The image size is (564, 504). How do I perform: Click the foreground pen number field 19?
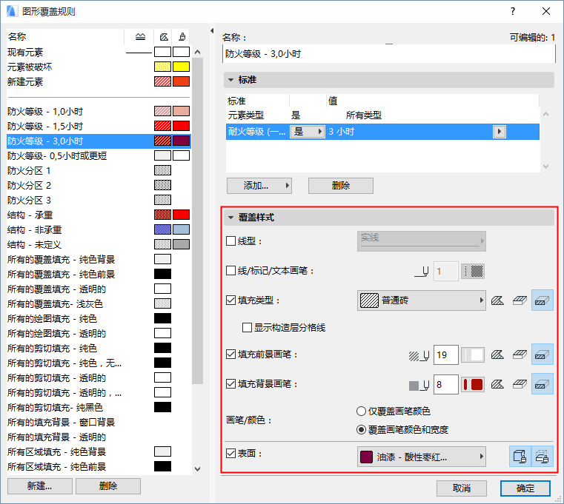click(446, 355)
